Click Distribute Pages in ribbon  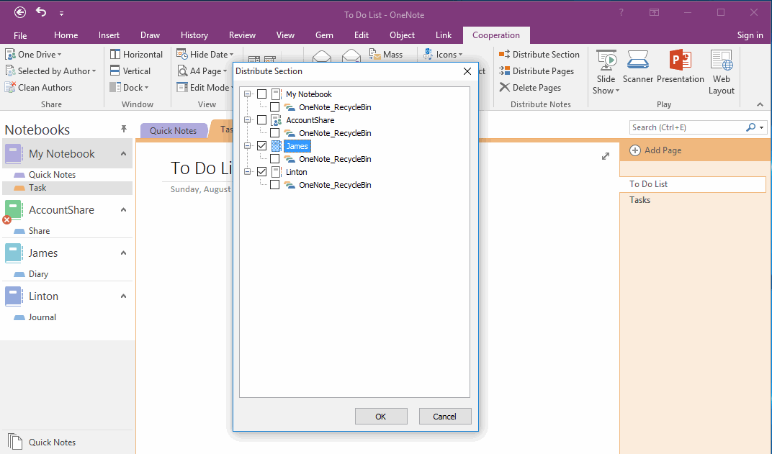click(537, 71)
